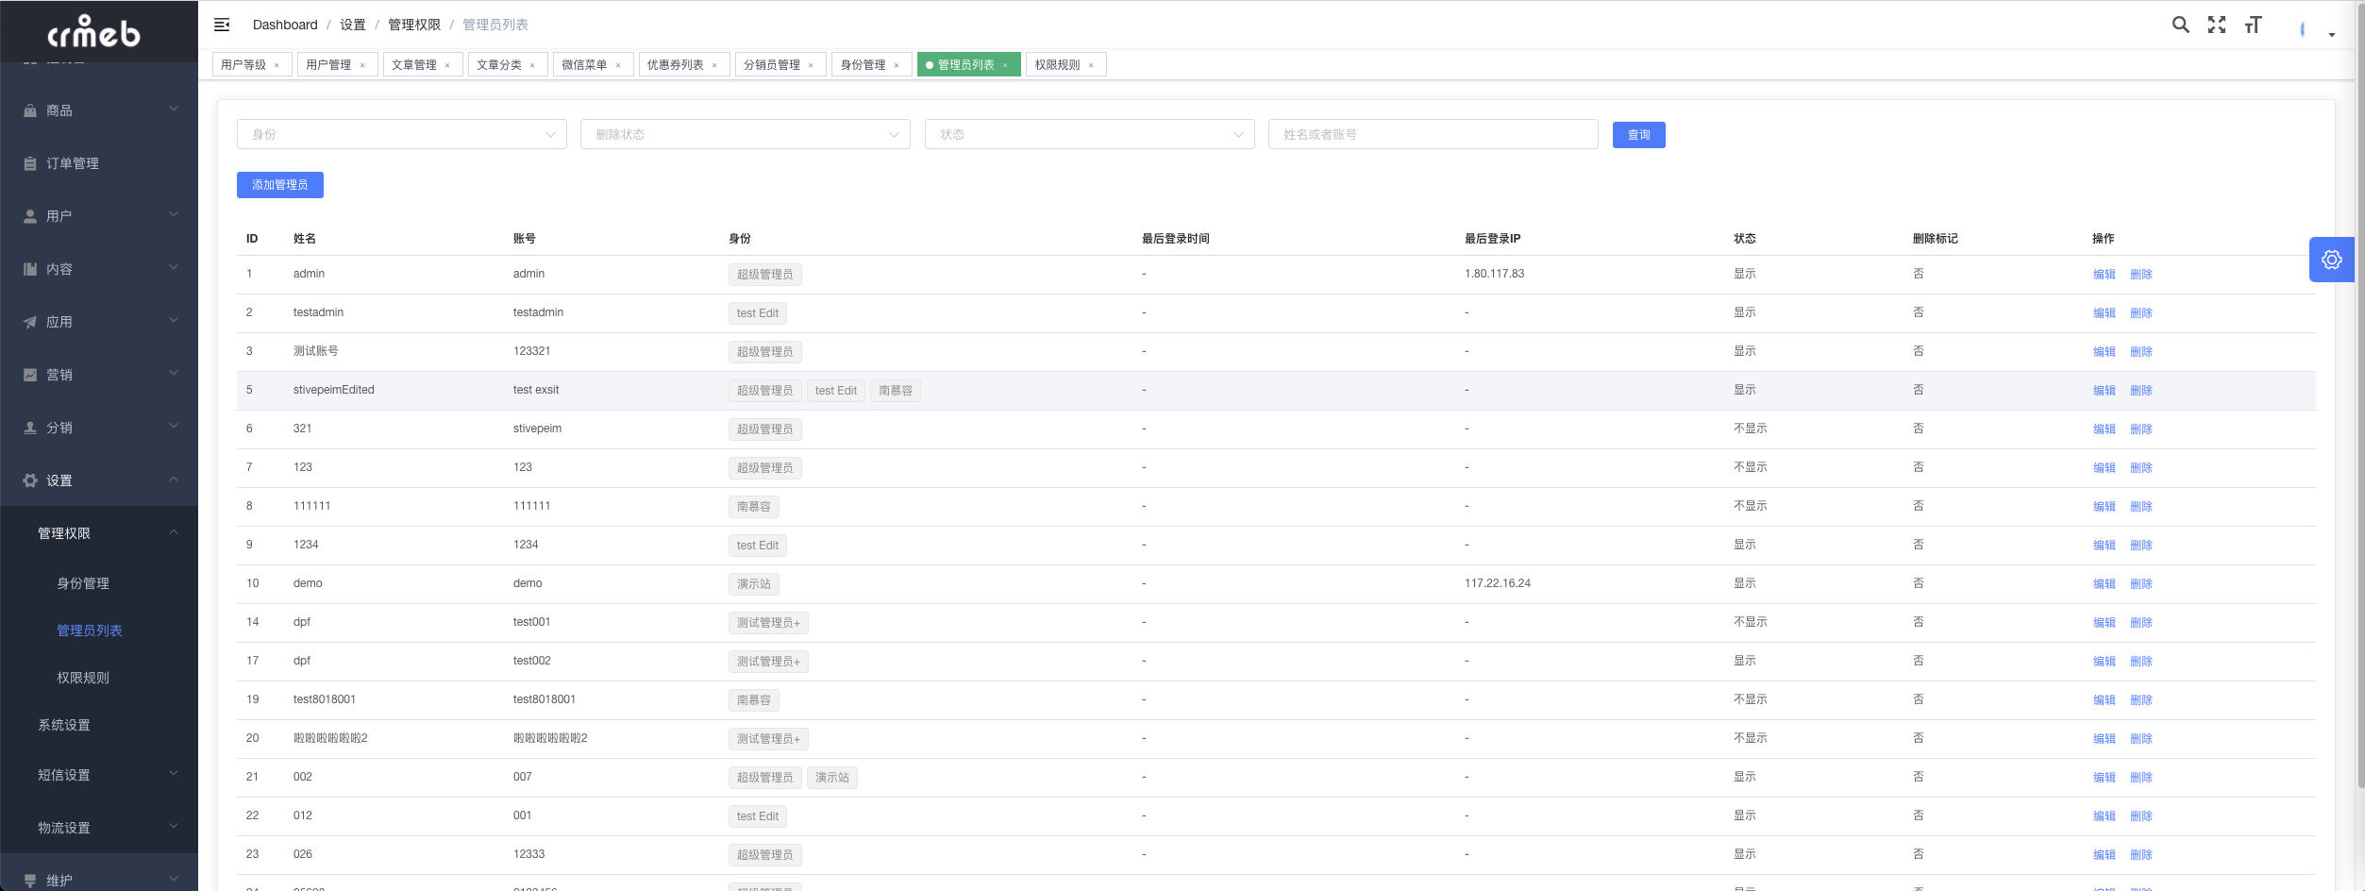Open 身份管理 in the sidebar
The width and height of the screenshot is (2365, 891).
[83, 583]
